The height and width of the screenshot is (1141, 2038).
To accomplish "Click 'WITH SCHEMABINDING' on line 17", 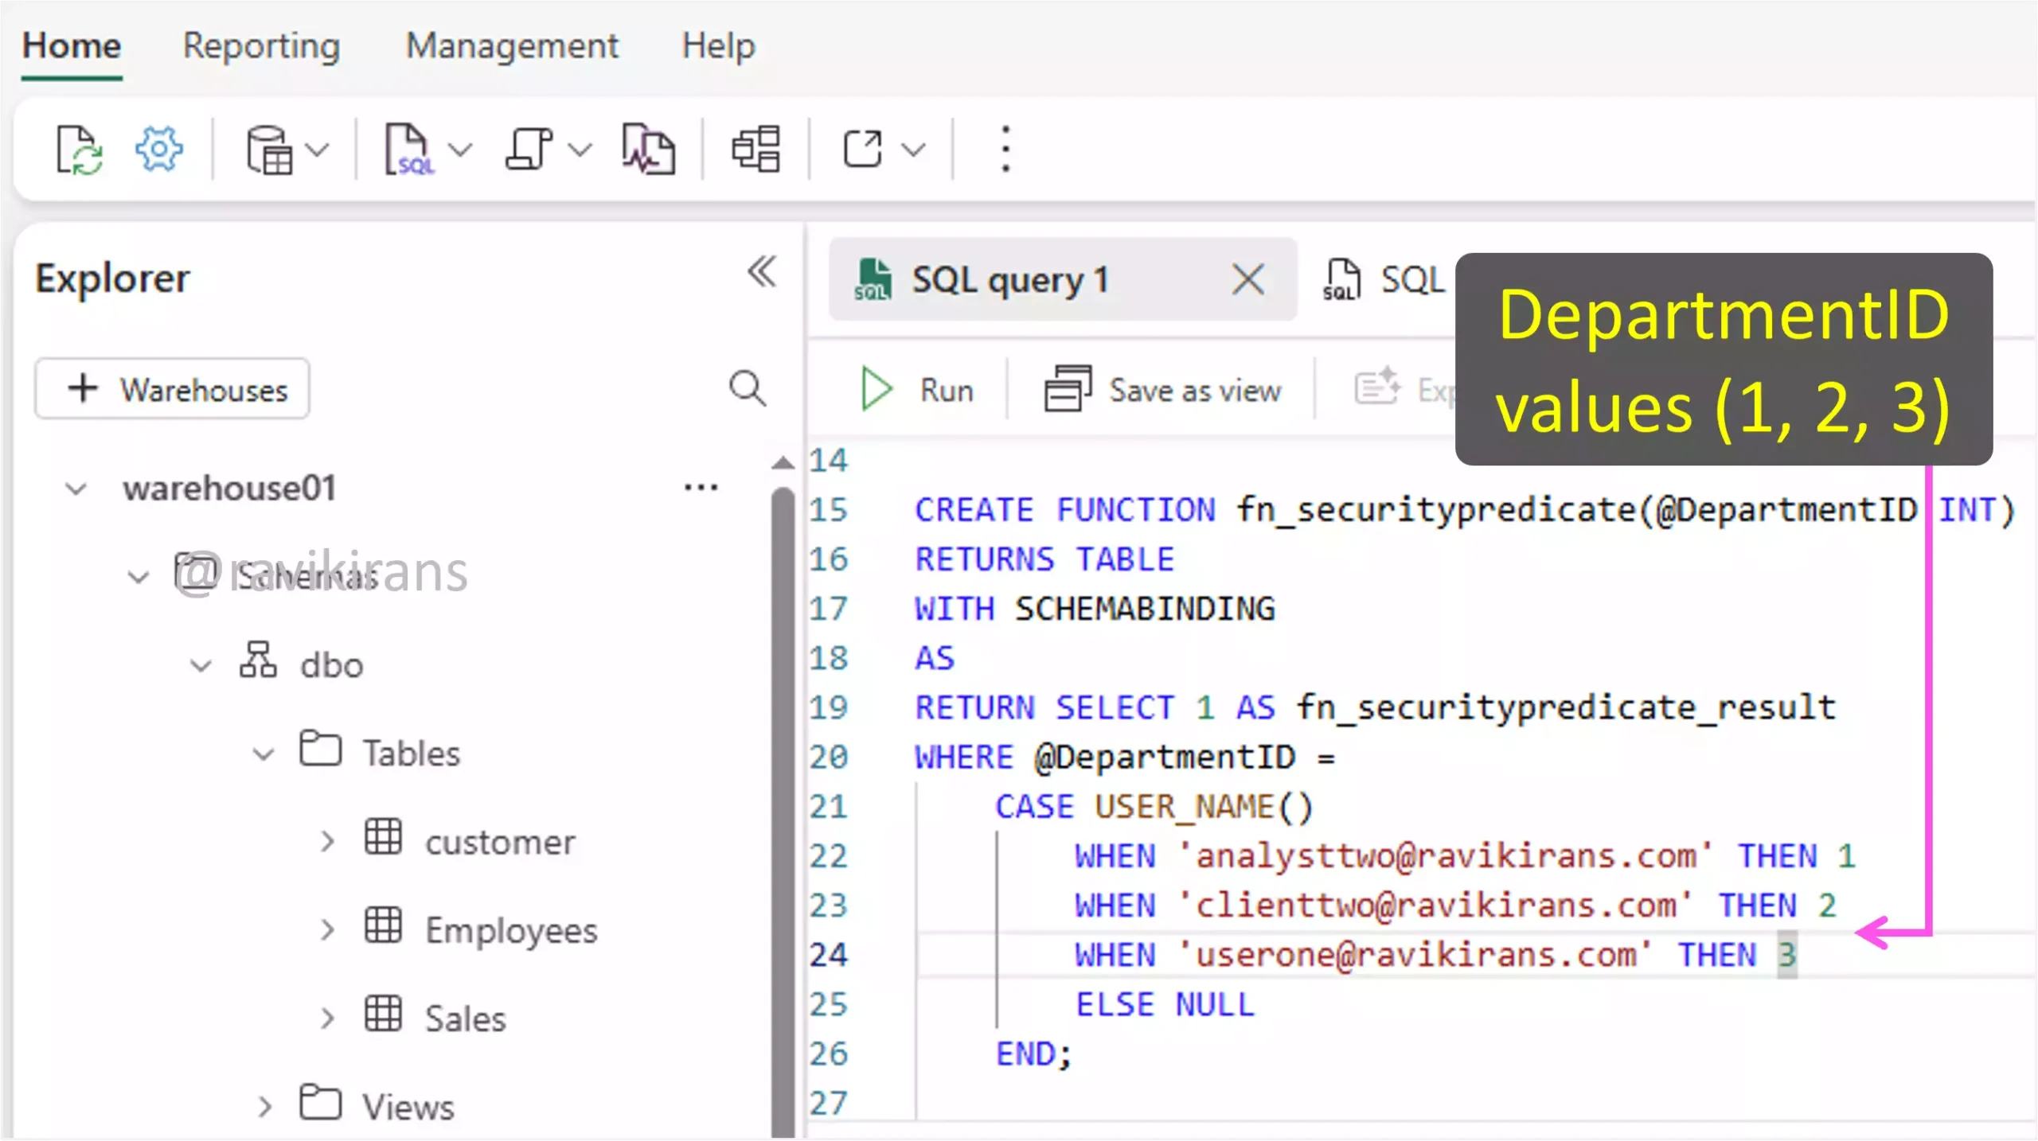I will tap(1095, 609).
